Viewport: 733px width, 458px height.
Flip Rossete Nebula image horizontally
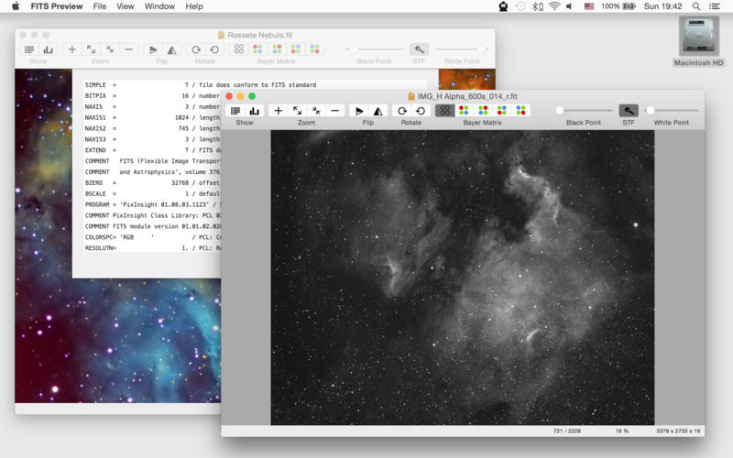pos(153,49)
